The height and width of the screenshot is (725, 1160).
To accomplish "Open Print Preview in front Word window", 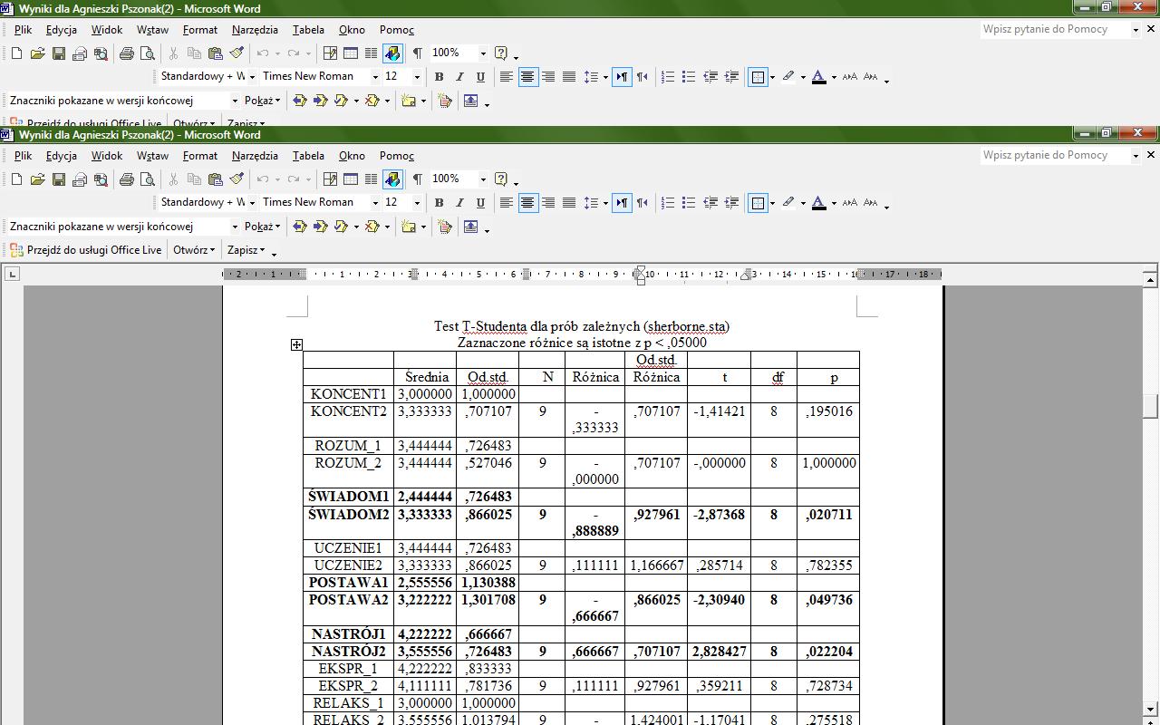I will click(x=148, y=179).
